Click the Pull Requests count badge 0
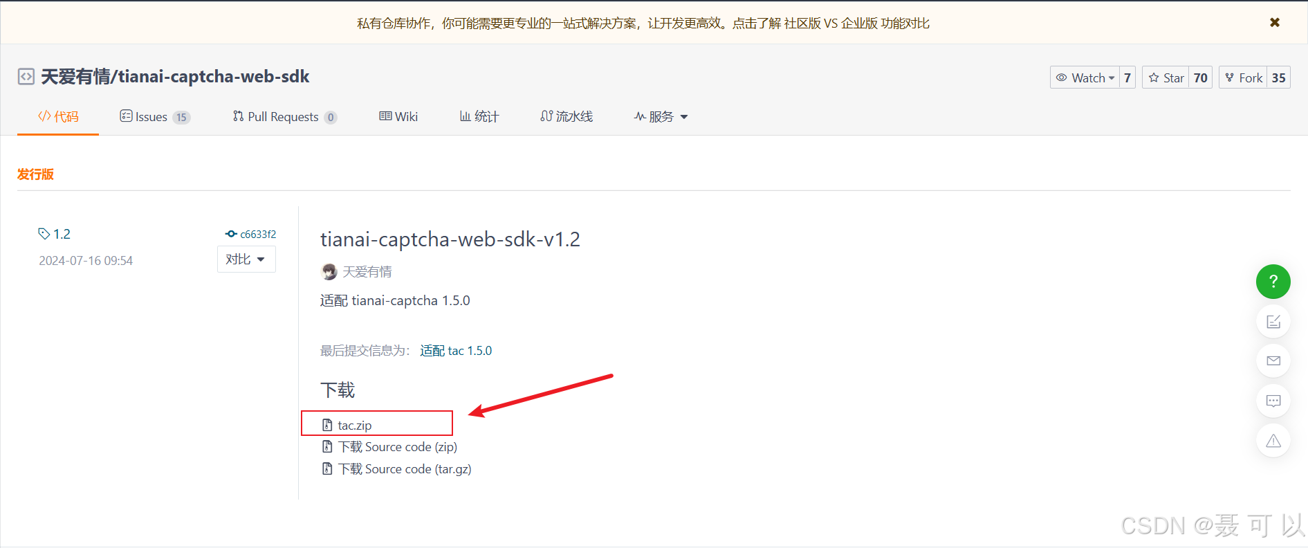The width and height of the screenshot is (1308, 548). click(331, 118)
